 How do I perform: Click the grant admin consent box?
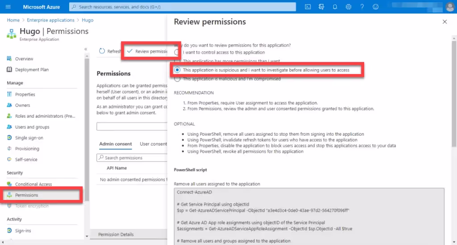(x=132, y=126)
